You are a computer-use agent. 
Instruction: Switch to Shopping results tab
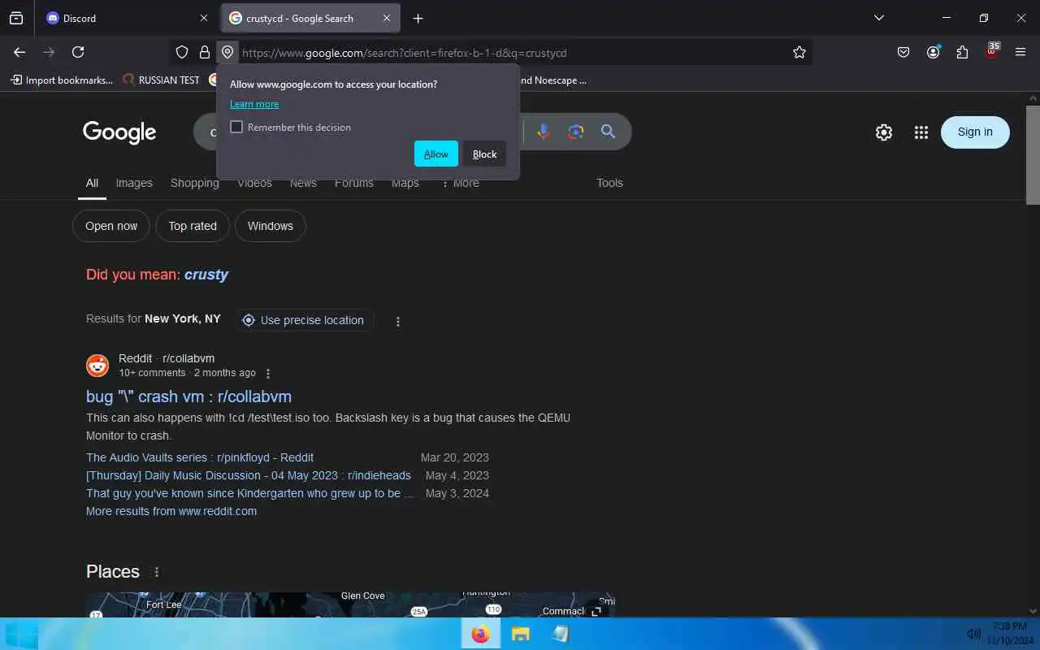(195, 184)
